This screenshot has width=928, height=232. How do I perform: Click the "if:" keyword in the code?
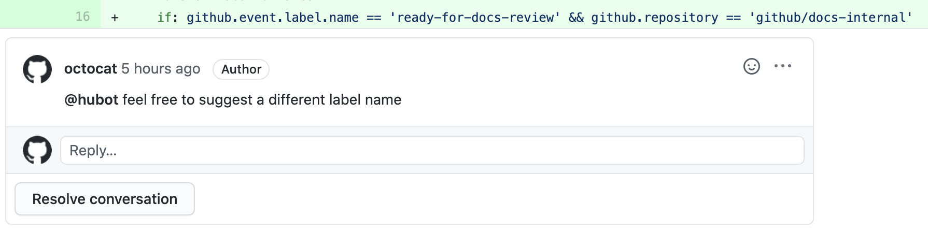[167, 18]
